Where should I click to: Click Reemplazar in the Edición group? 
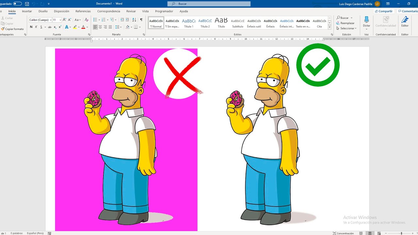(x=345, y=23)
